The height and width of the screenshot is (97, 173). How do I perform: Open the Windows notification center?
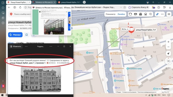(x=169, y=95)
